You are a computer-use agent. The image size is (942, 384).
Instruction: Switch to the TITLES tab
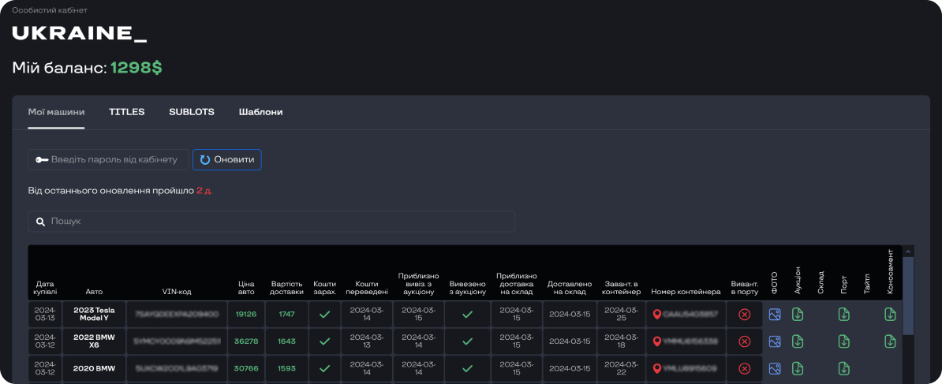coord(127,112)
